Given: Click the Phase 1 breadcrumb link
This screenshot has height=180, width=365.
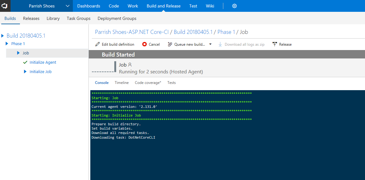Looking at the screenshot, I should [x=226, y=32].
